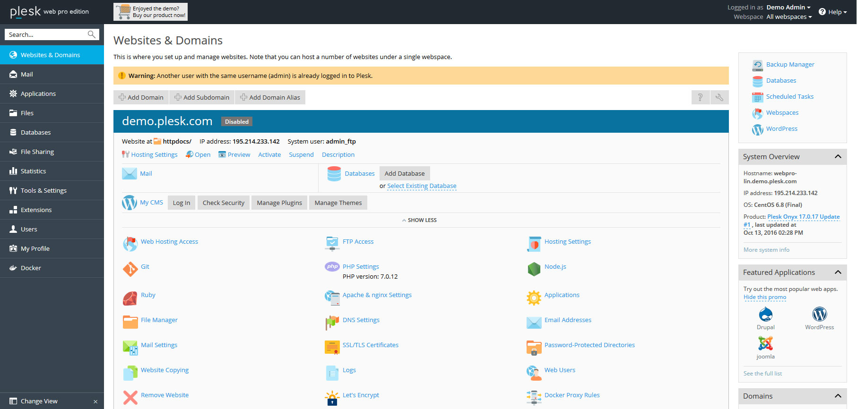The height and width of the screenshot is (409, 857).
Task: Open Tools & Settings in the sidebar
Action: tap(52, 190)
